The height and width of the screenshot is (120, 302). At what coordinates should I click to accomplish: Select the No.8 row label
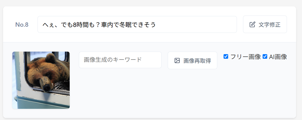[x=22, y=25]
